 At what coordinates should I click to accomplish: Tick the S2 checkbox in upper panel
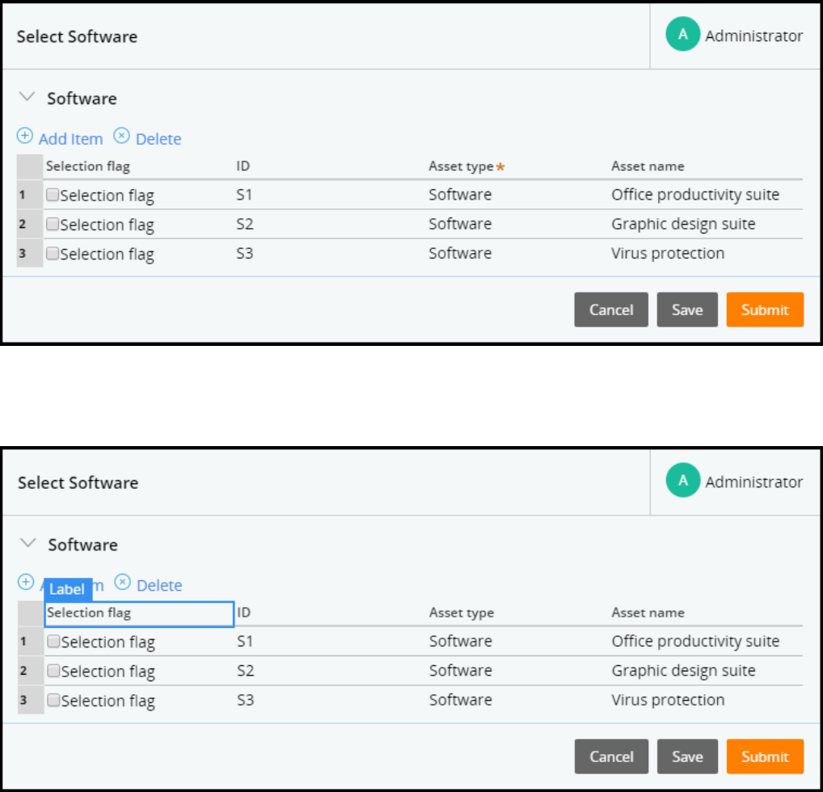(53, 224)
